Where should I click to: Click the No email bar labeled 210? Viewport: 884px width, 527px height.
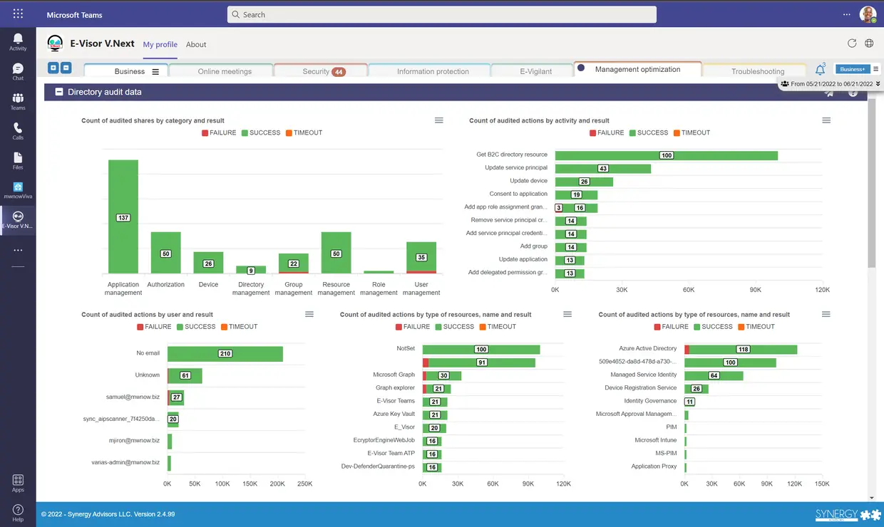tap(225, 353)
